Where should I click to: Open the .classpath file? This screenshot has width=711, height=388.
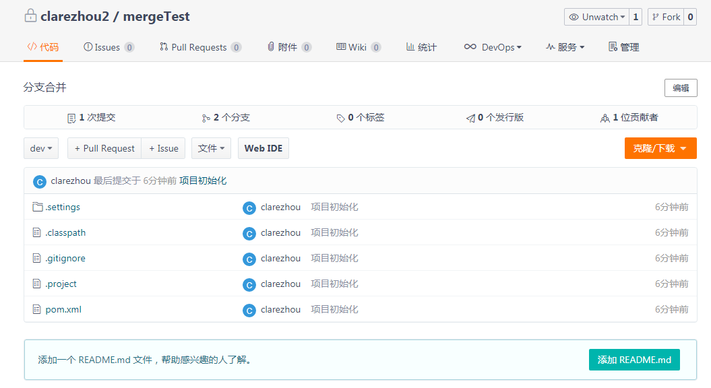click(65, 233)
